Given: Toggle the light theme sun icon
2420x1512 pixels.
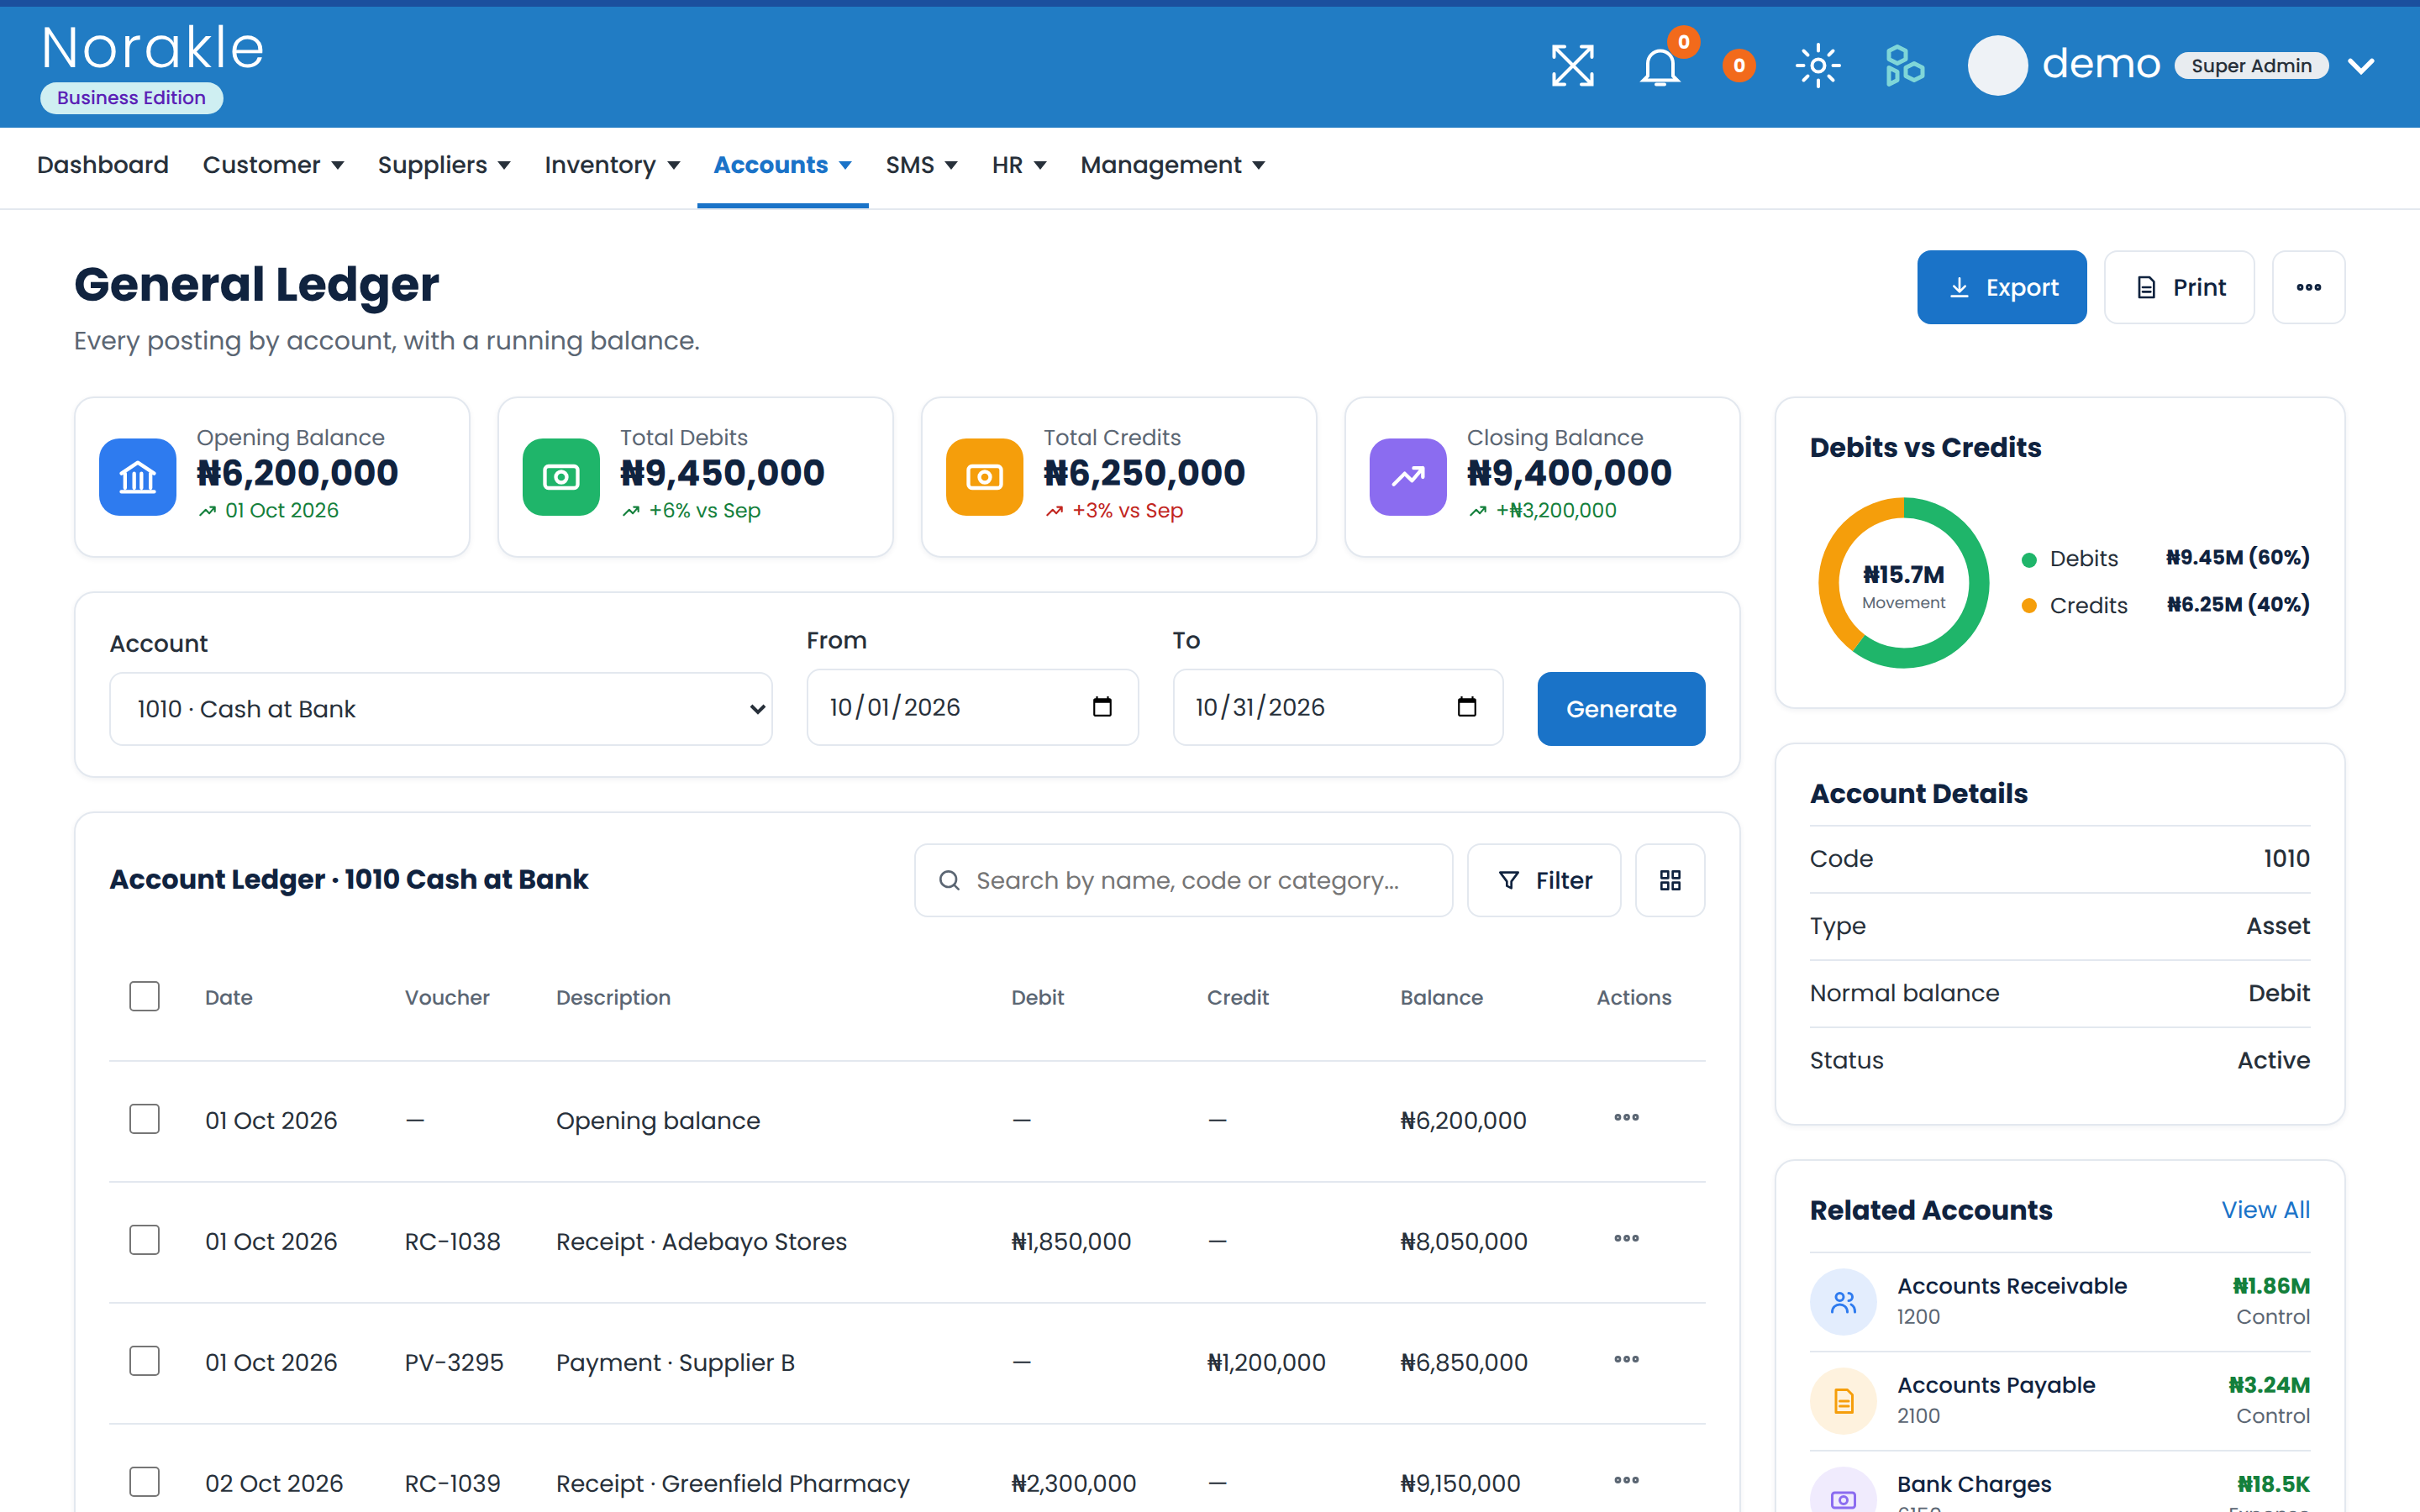Looking at the screenshot, I should coord(1818,66).
